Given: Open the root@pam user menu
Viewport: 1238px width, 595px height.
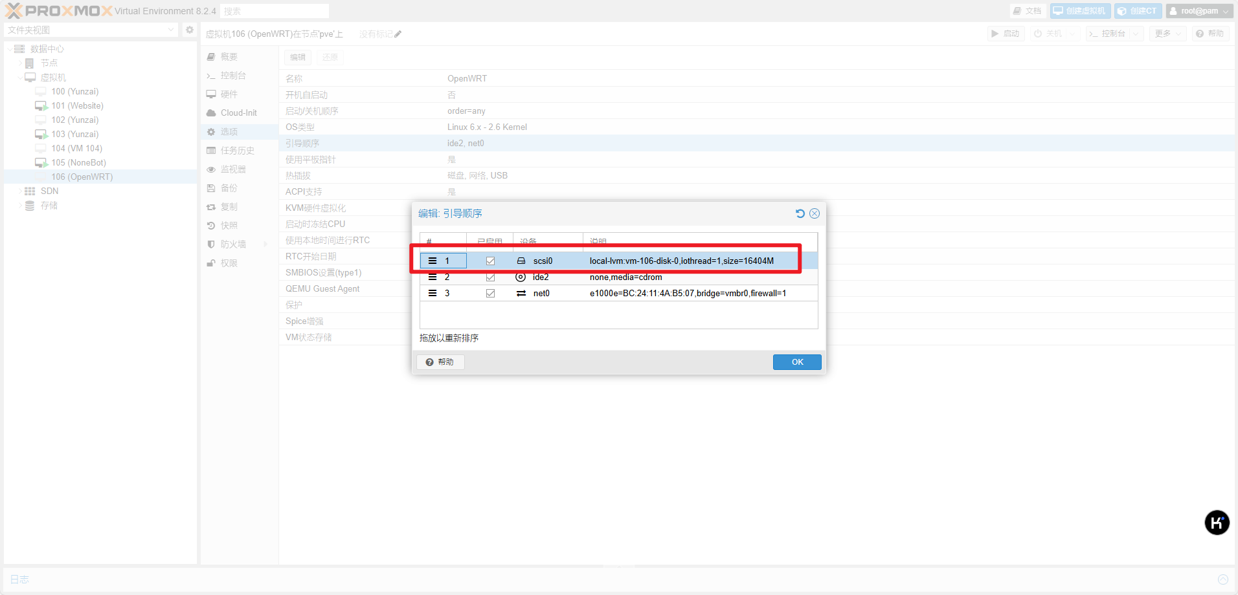Looking at the screenshot, I should [1200, 11].
